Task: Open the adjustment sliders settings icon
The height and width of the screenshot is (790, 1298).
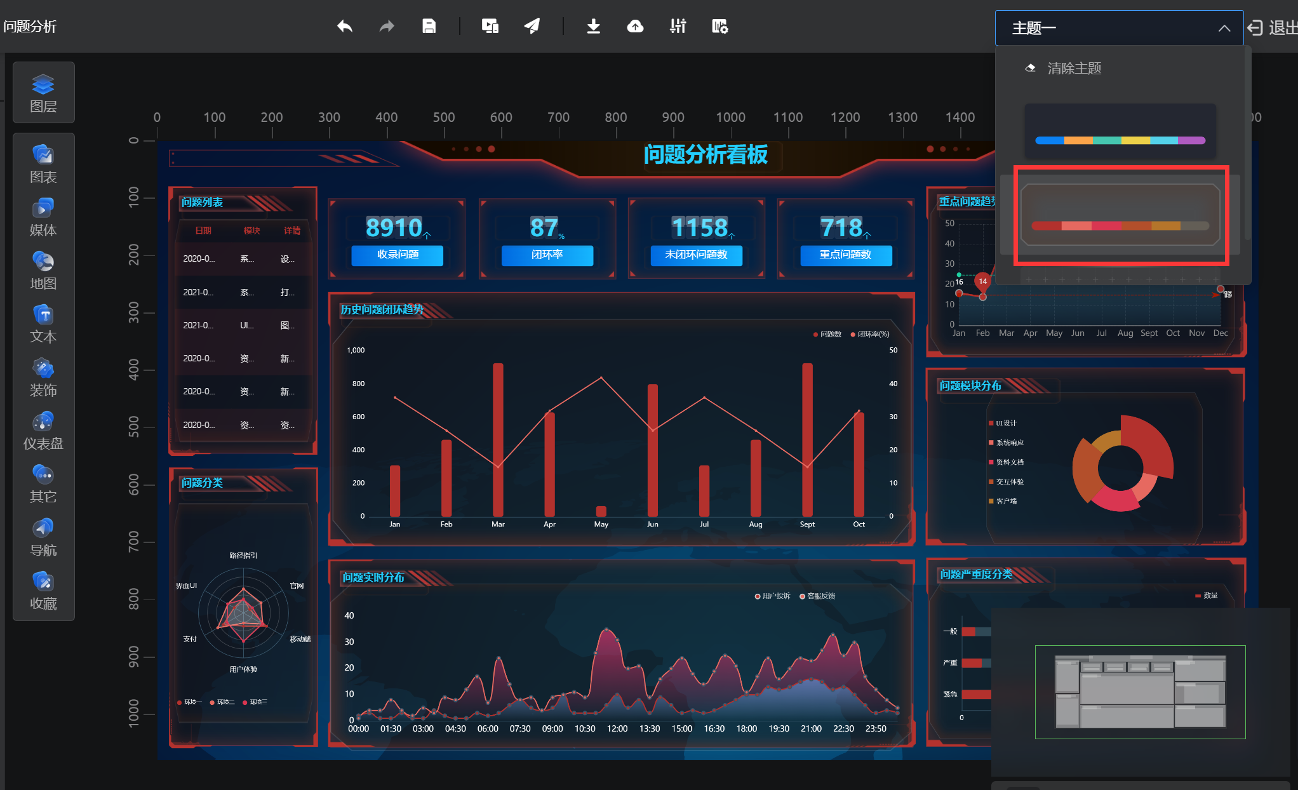Action: [678, 26]
